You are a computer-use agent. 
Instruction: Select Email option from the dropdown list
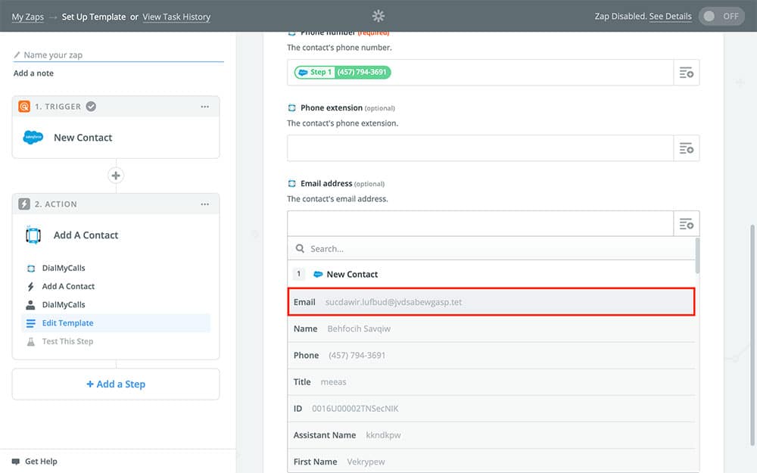click(491, 302)
